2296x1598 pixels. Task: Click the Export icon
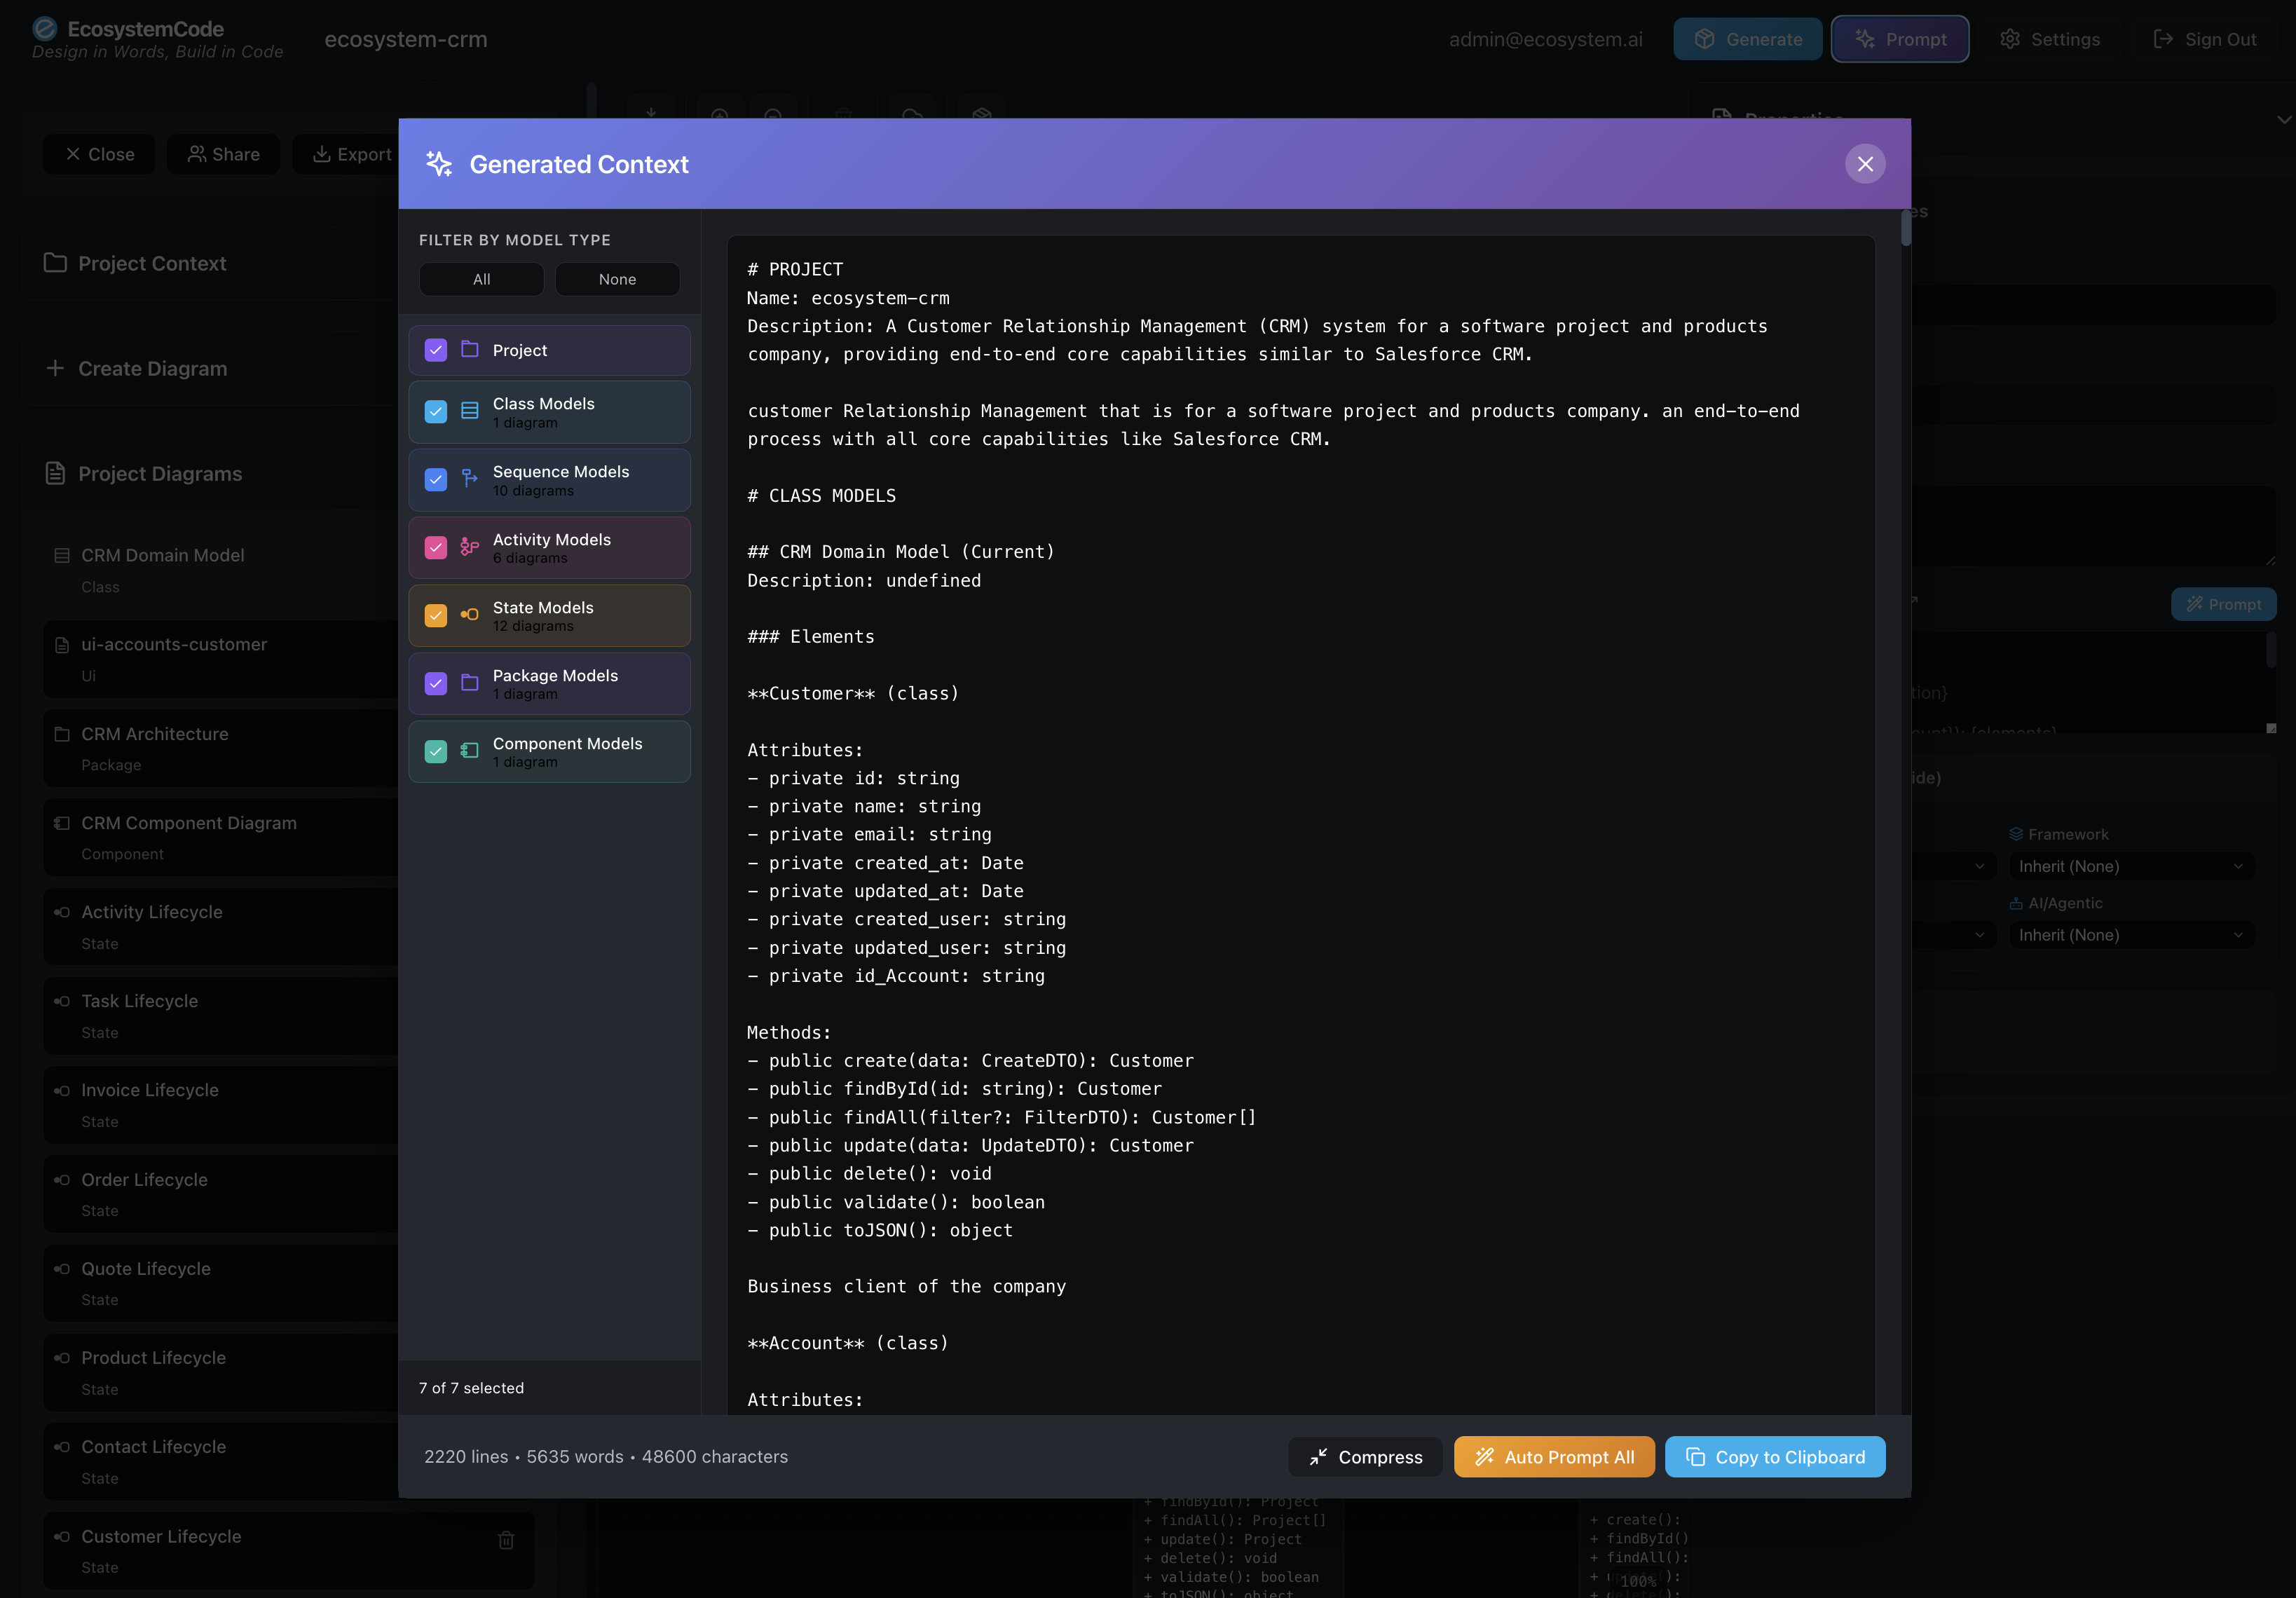coord(322,154)
